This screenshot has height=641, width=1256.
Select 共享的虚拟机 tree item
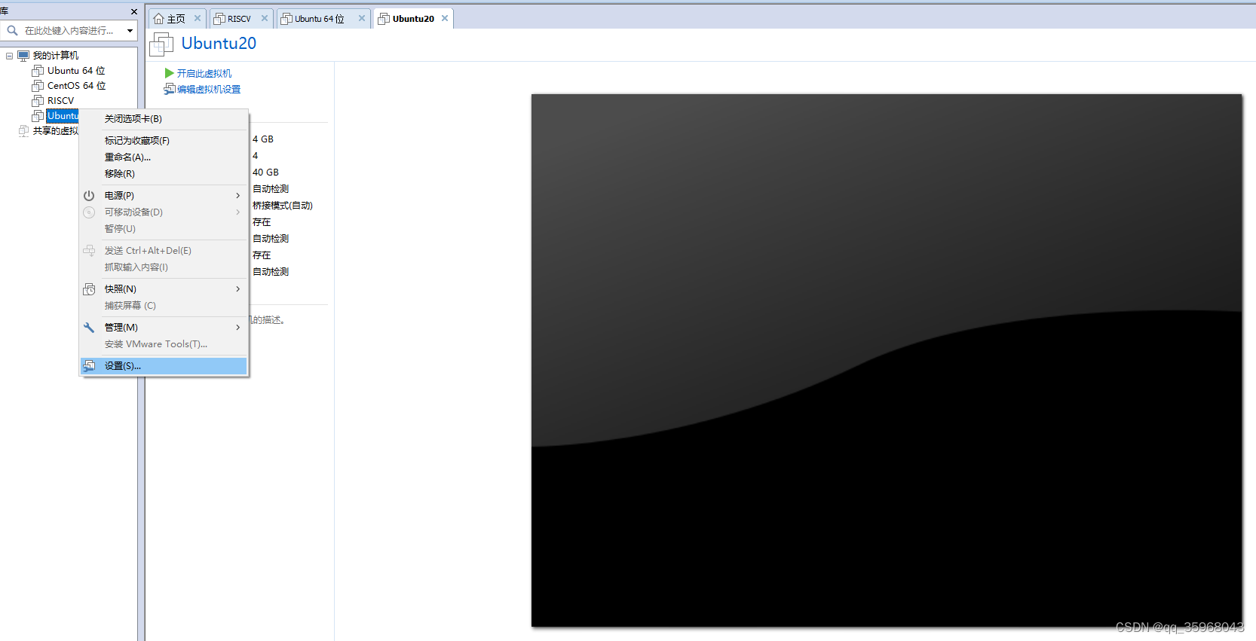56,131
